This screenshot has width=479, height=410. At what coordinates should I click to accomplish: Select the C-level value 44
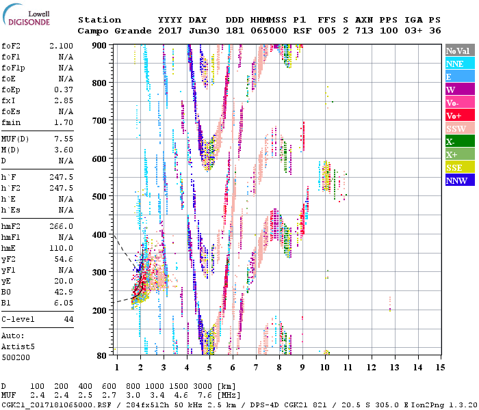68,319
